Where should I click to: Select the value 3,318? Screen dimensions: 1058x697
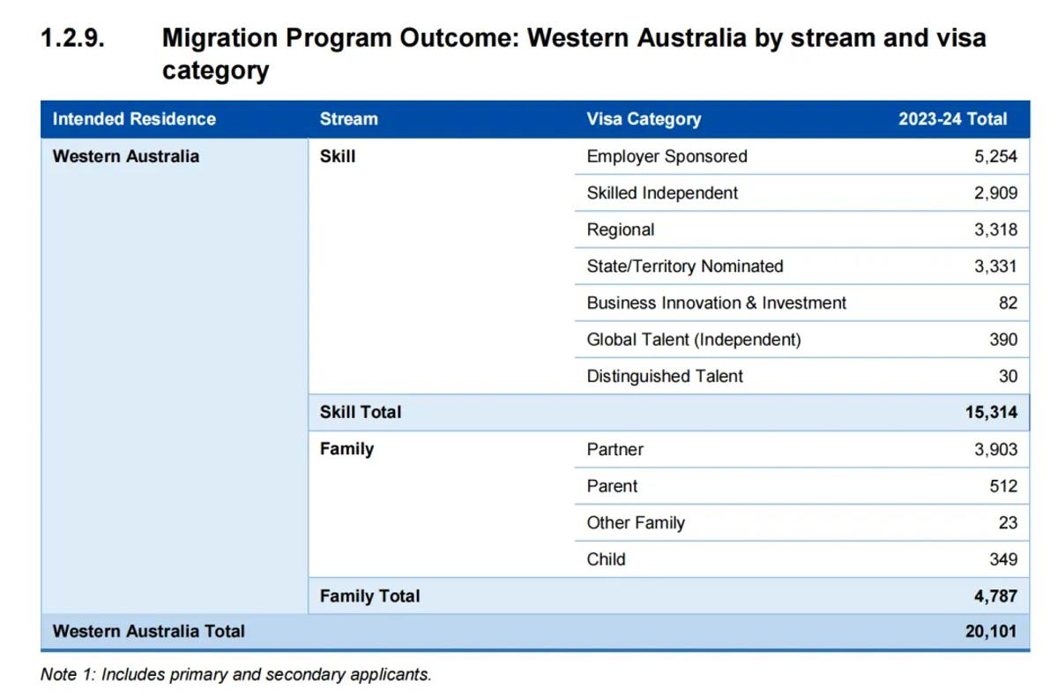click(x=995, y=230)
